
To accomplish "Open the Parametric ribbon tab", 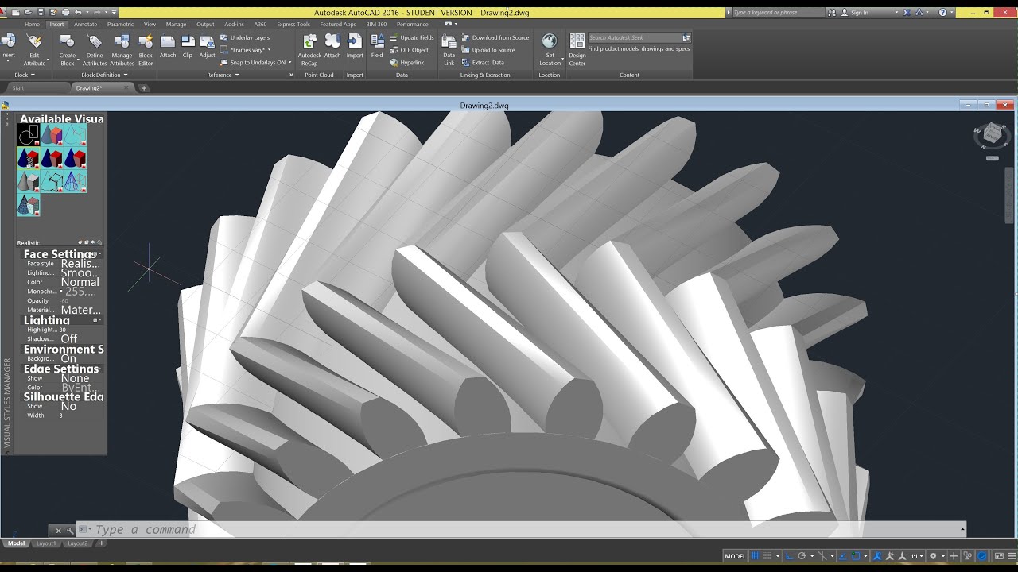I will (120, 24).
